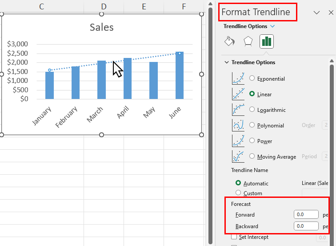The height and width of the screenshot is (246, 336).
Task: Click the Moving Average trendline icon
Action: [x=238, y=156]
